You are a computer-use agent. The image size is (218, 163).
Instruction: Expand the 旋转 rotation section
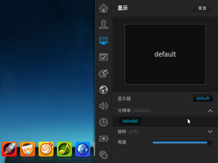[x=210, y=131]
